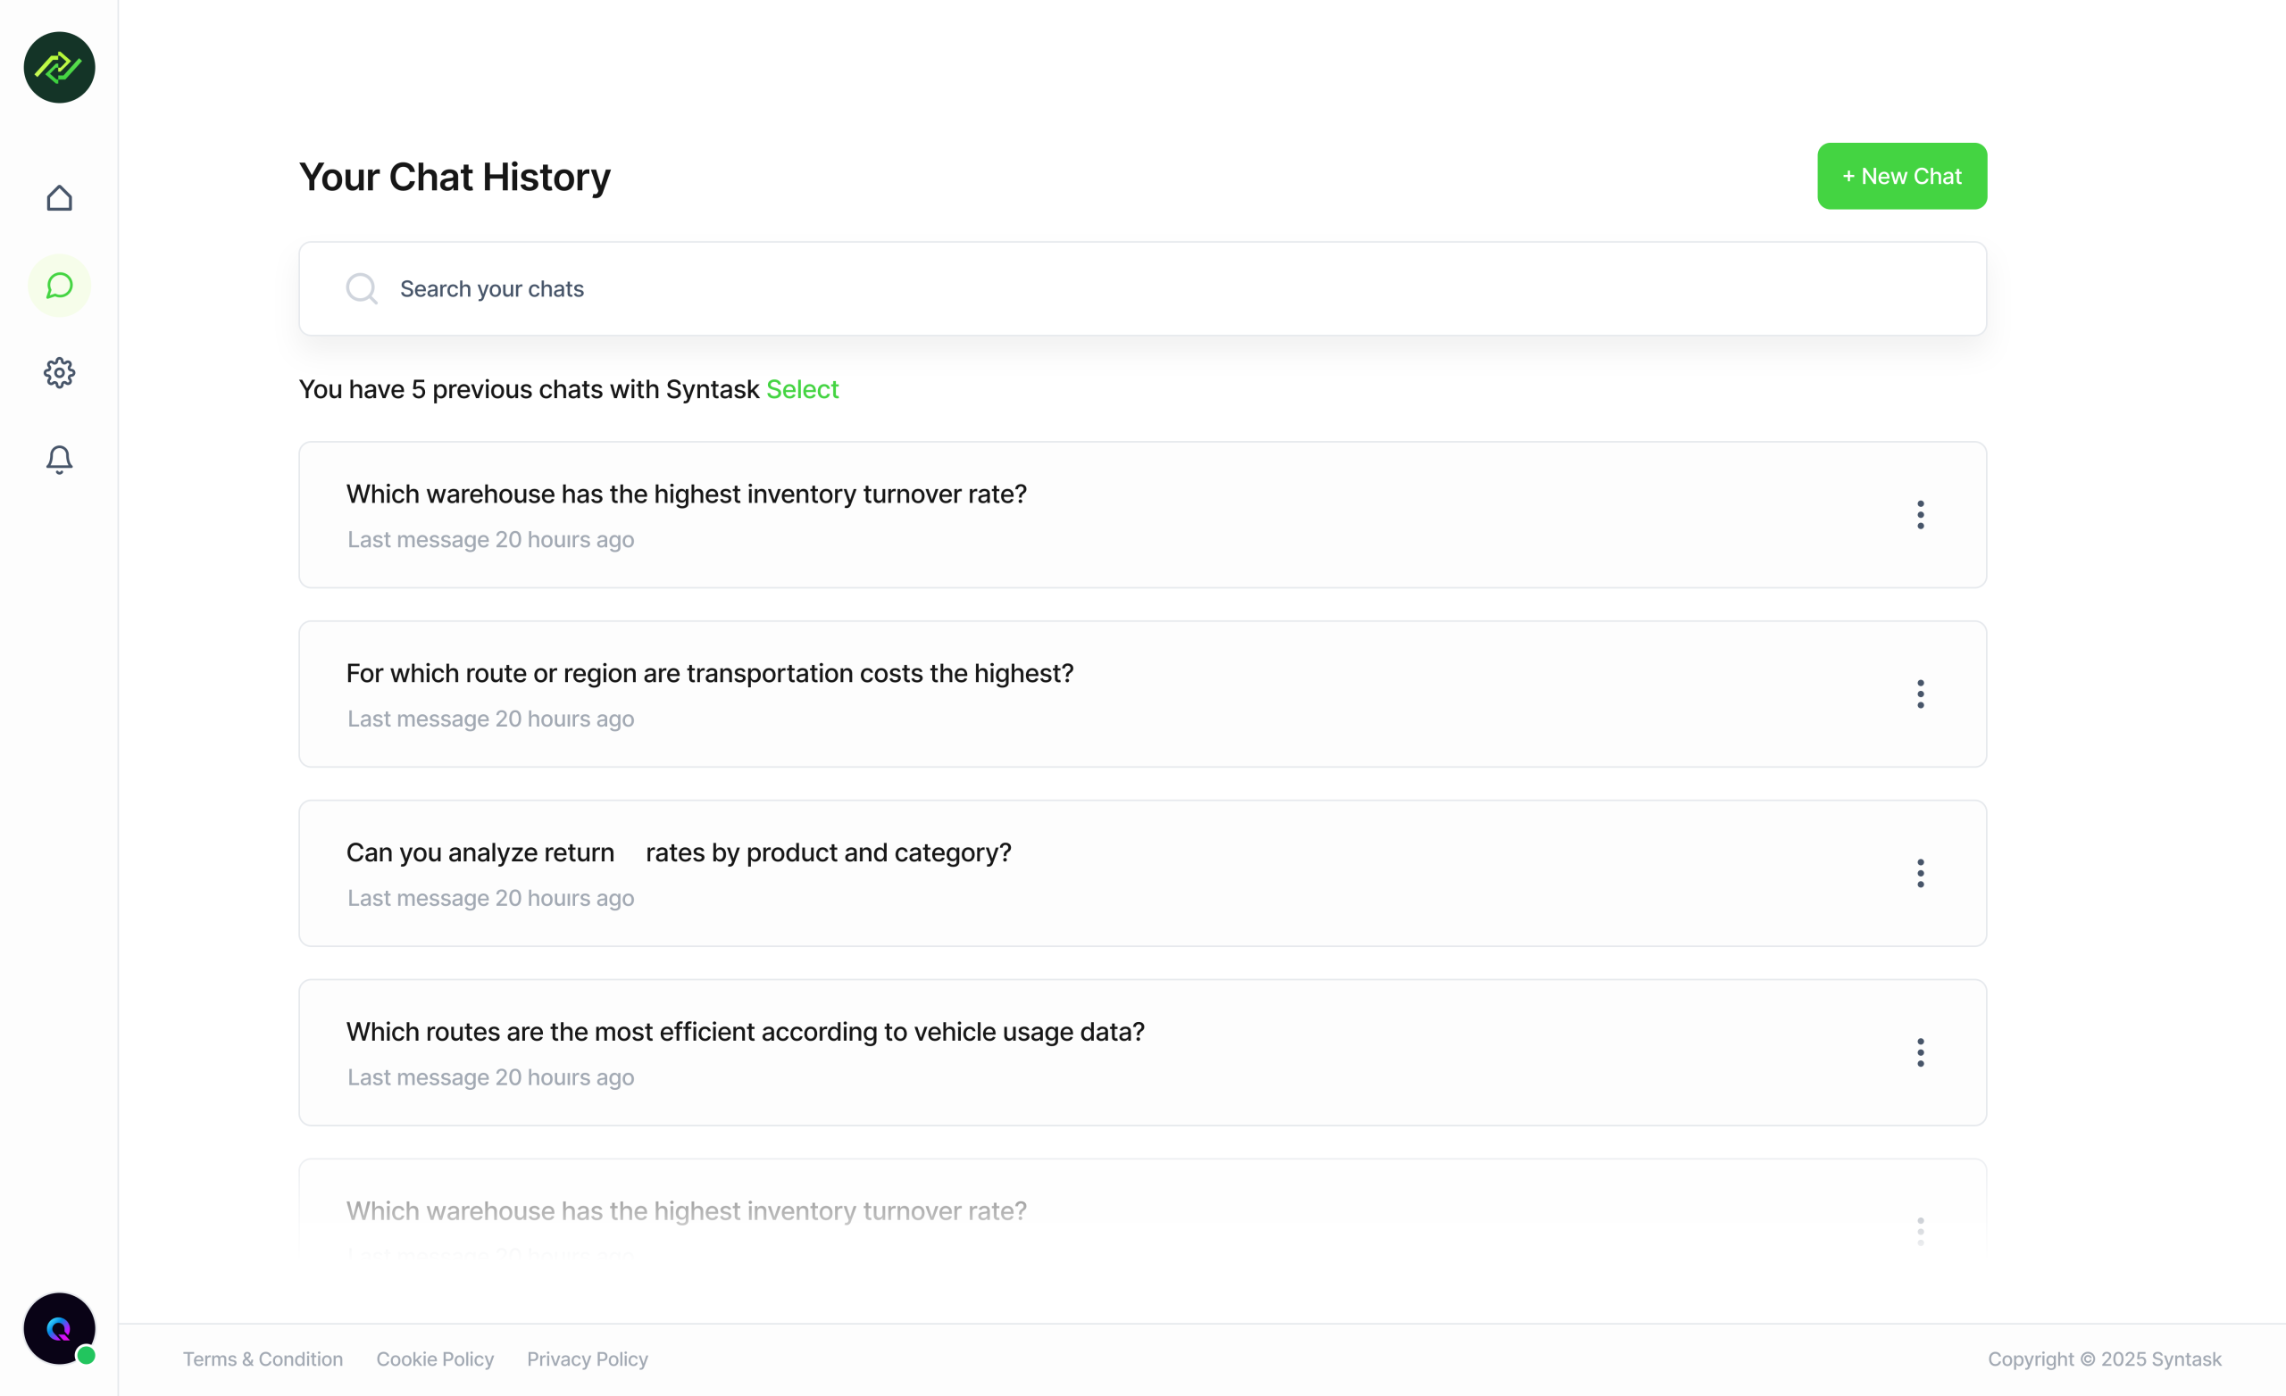Open options menu for return rates chat
Image resolution: width=2286 pixels, height=1396 pixels.
[x=1921, y=873]
